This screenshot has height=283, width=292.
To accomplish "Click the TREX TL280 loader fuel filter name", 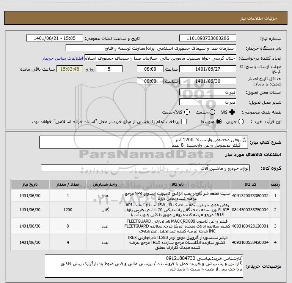I will pyautogui.click(x=177, y=242).
